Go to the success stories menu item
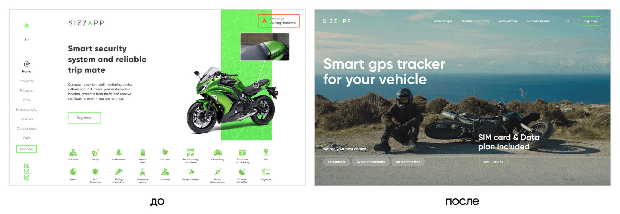The height and width of the screenshot is (214, 620). [538, 21]
